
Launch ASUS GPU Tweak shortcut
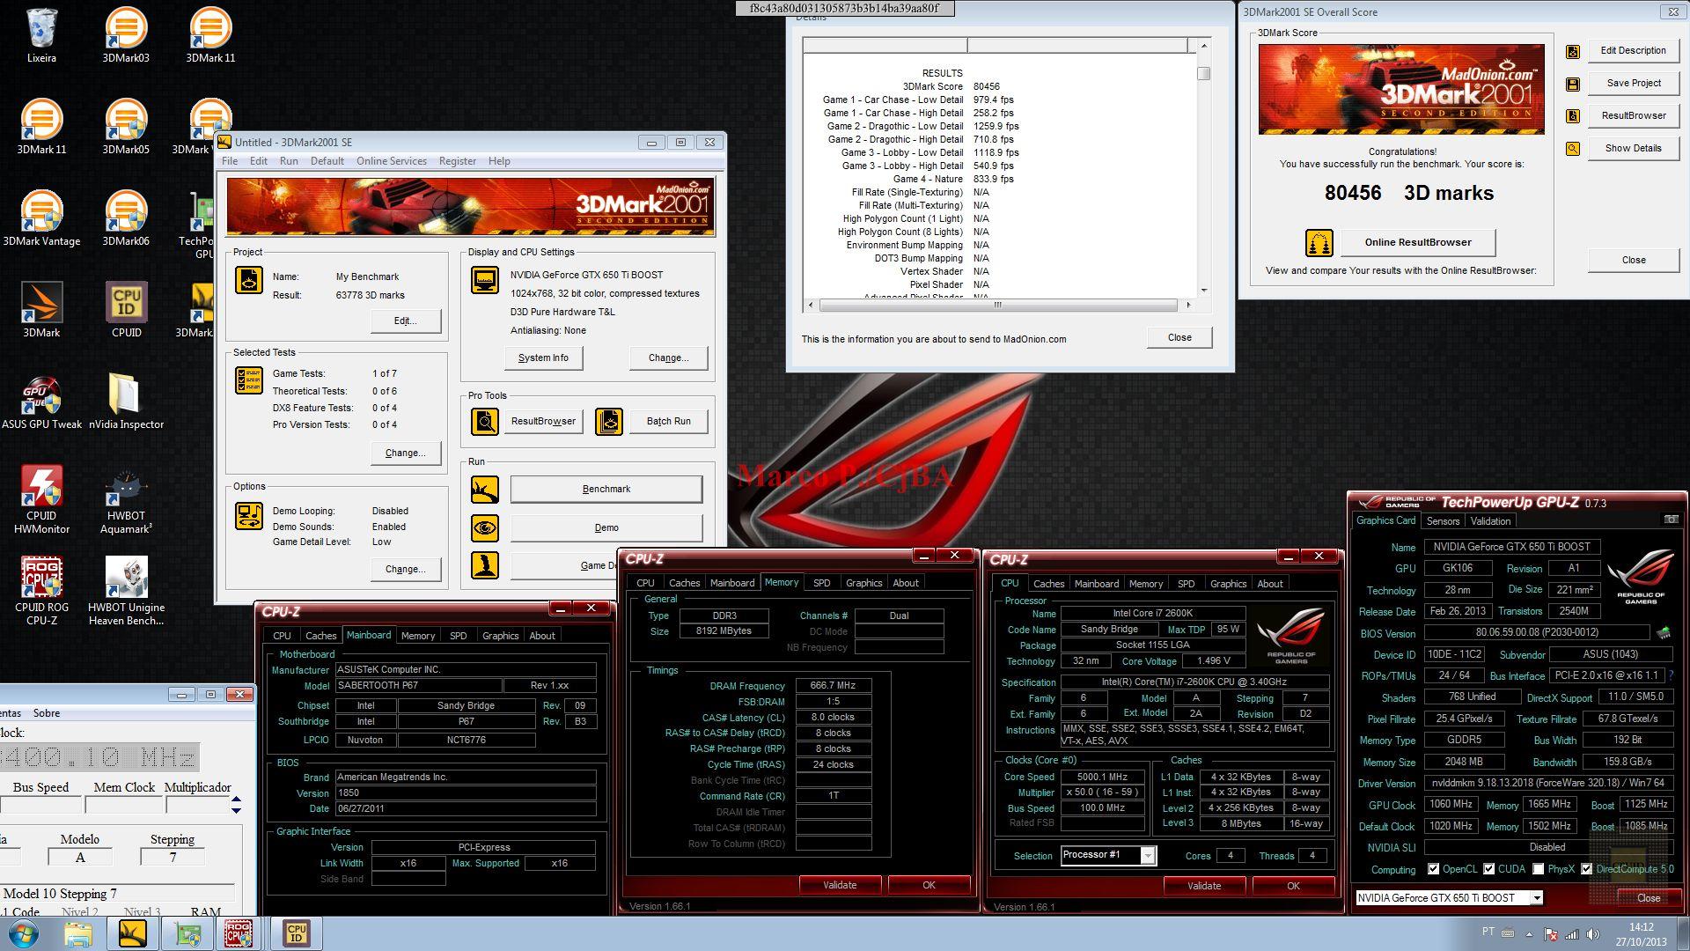pos(41,402)
